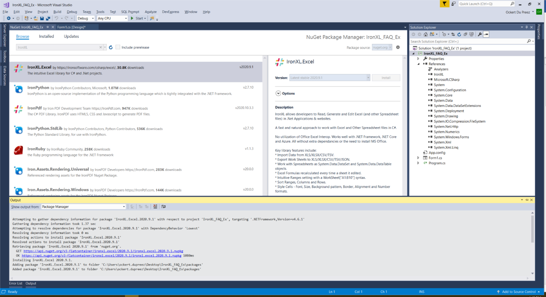Click the New Project toolbar icon

tap(26, 18)
